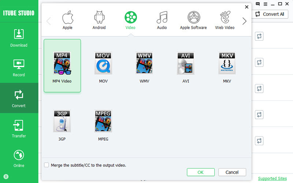Open the hamburger menu in title bar
The image size is (293, 183).
[x=265, y=4]
